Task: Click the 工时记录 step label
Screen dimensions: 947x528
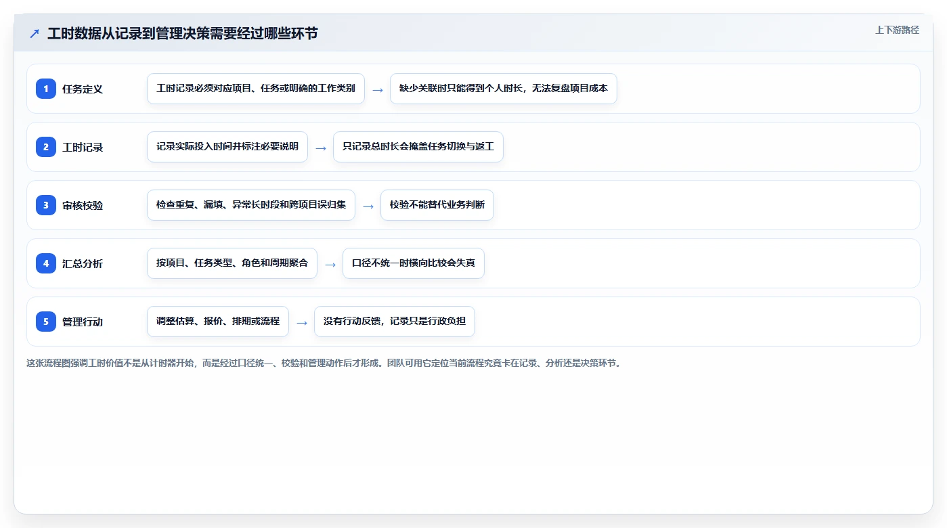Action: point(83,147)
